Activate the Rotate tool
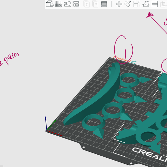The image size is (167, 167). coord(128,4)
